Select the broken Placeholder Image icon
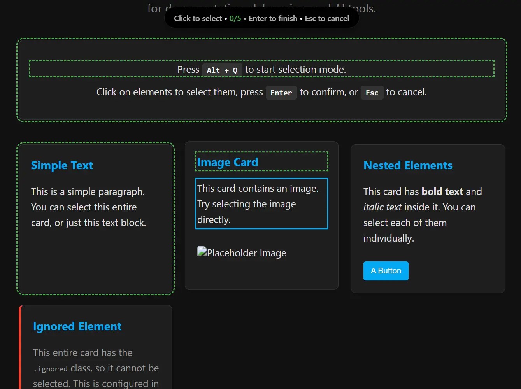The image size is (521, 389). pos(241,252)
